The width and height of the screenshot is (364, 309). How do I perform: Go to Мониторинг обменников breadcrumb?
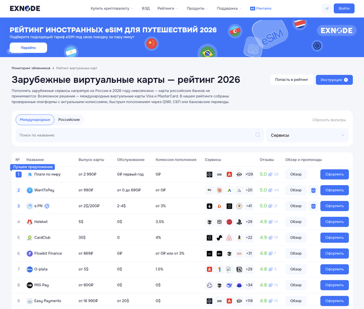tap(31, 68)
